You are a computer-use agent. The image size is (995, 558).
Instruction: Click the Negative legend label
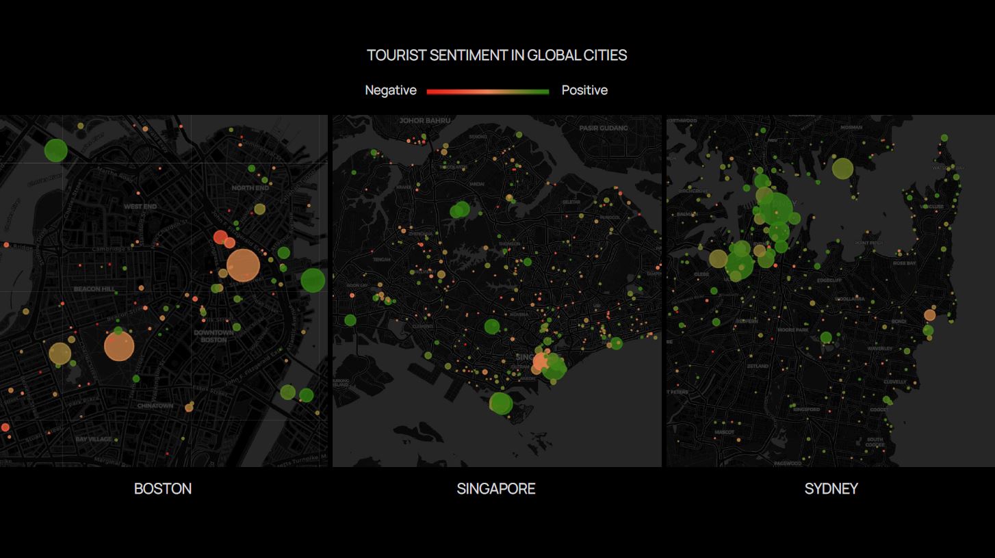pyautogui.click(x=390, y=90)
